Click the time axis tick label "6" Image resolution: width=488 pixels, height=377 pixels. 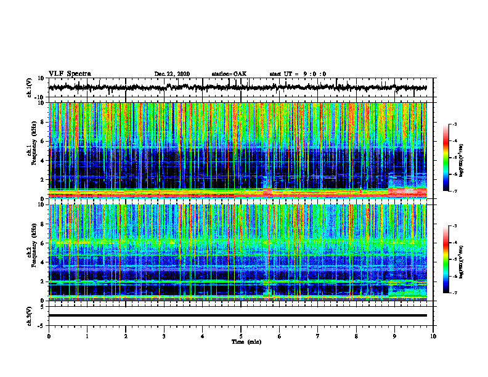[x=280, y=336]
